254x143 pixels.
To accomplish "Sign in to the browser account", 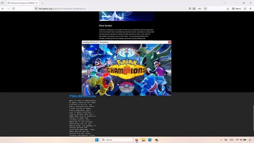I will (x=236, y=8).
